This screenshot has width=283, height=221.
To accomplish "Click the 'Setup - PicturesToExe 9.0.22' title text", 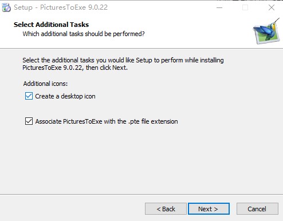I will click(x=61, y=7).
